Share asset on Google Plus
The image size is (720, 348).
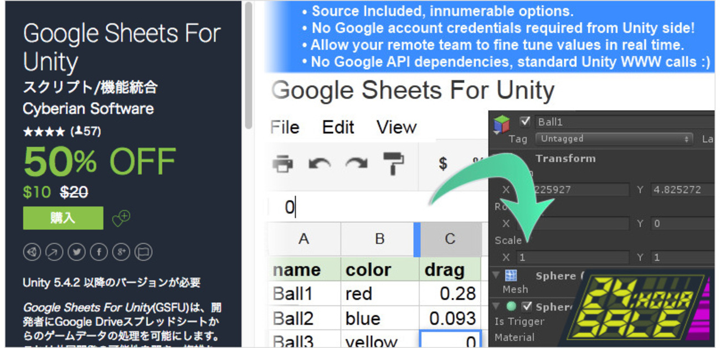121,252
